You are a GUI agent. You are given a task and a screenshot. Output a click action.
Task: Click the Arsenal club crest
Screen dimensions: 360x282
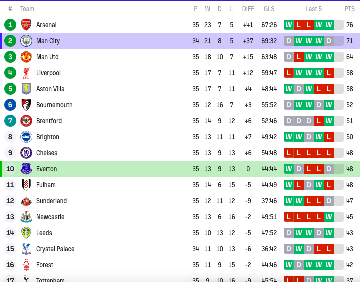26,25
